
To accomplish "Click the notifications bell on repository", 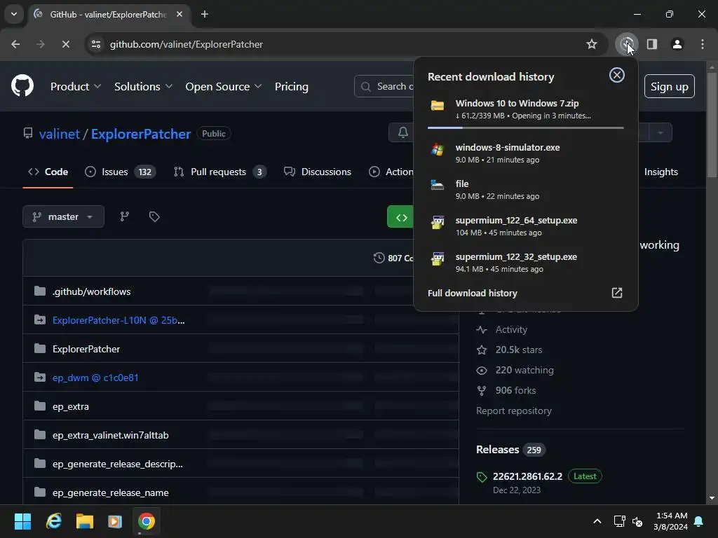I will 403,132.
